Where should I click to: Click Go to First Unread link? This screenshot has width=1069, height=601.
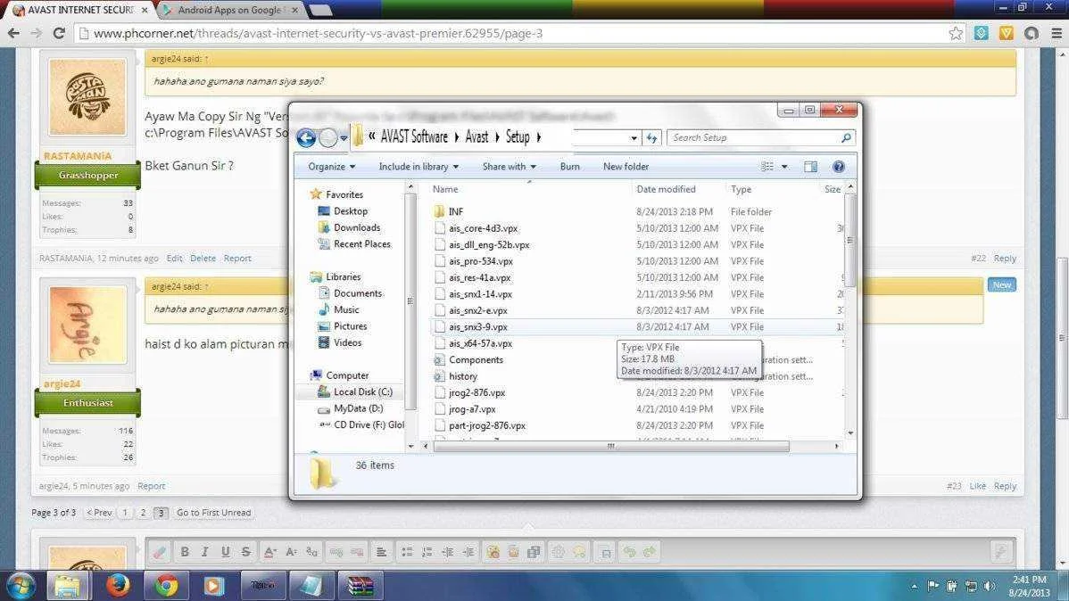coord(213,513)
